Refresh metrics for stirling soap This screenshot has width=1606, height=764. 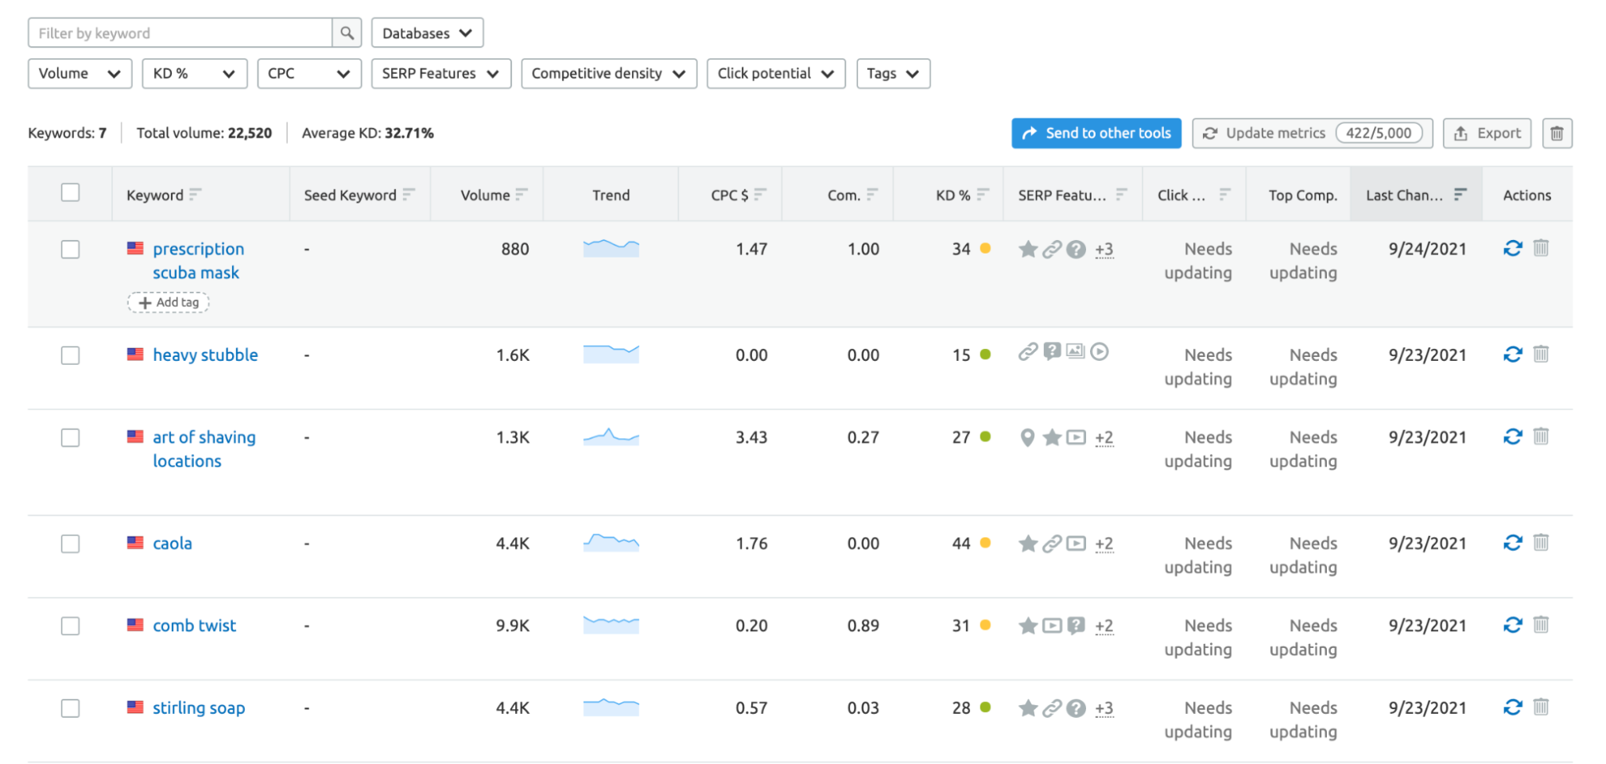1512,707
